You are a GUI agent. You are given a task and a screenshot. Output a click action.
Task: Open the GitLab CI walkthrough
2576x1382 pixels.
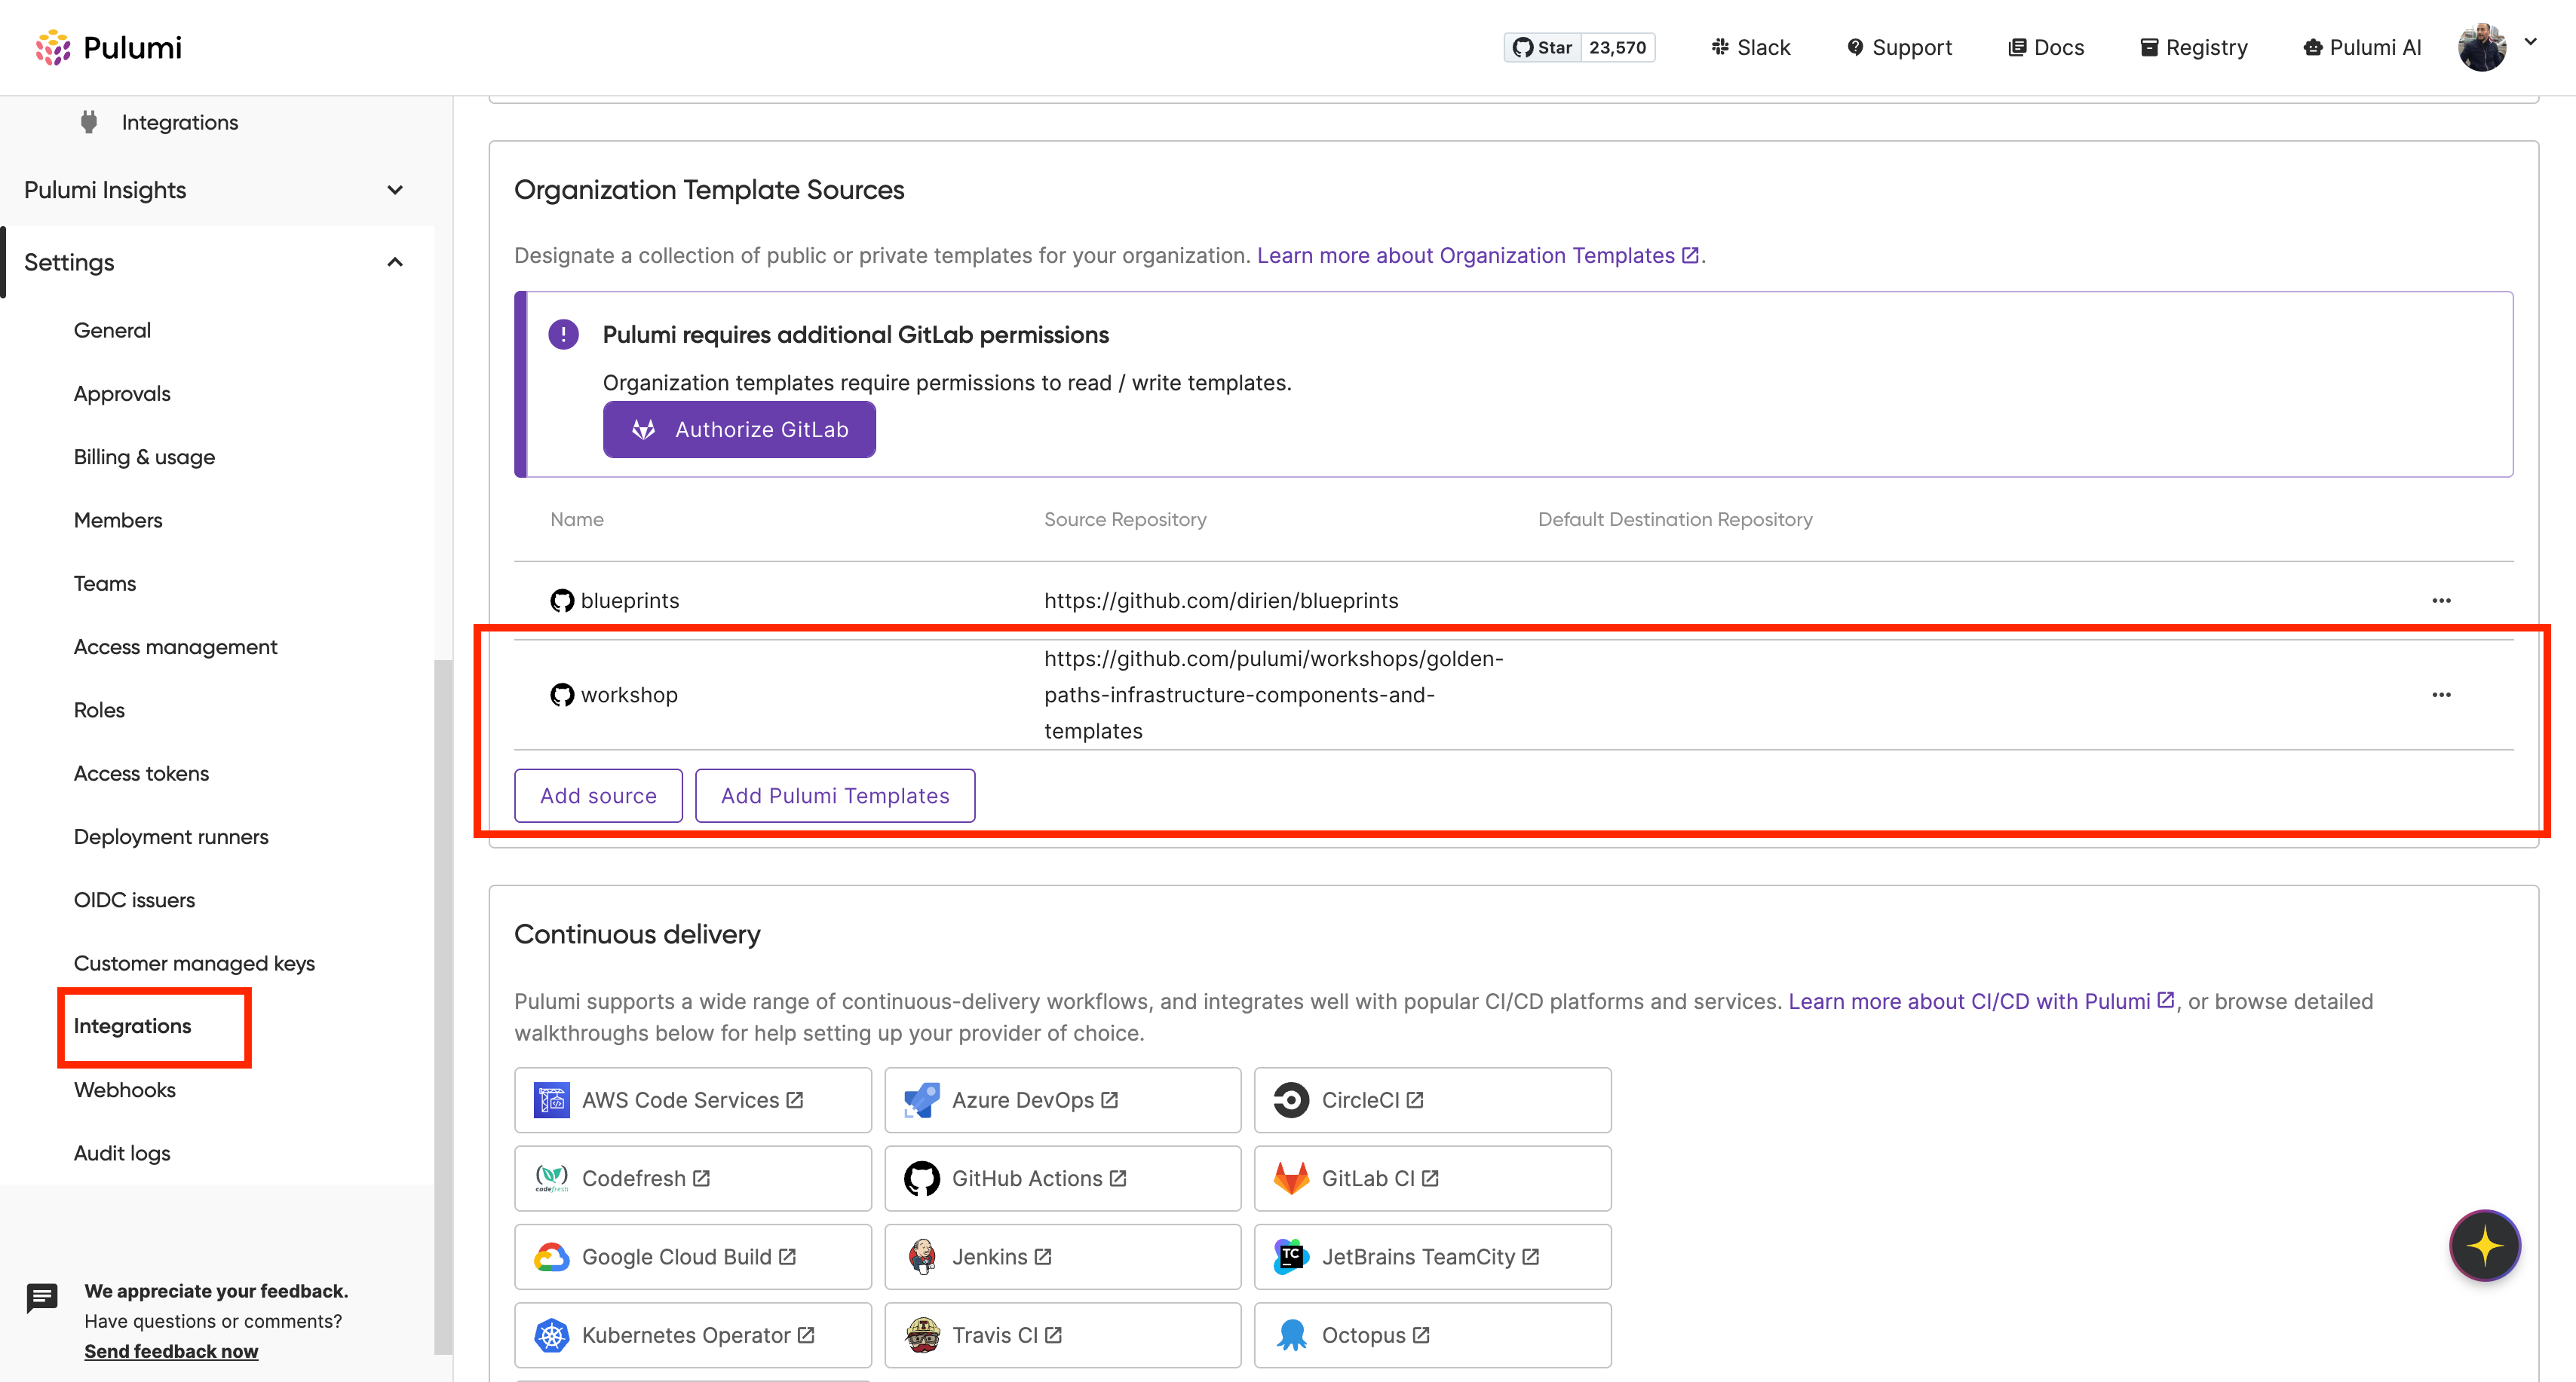pos(1432,1178)
